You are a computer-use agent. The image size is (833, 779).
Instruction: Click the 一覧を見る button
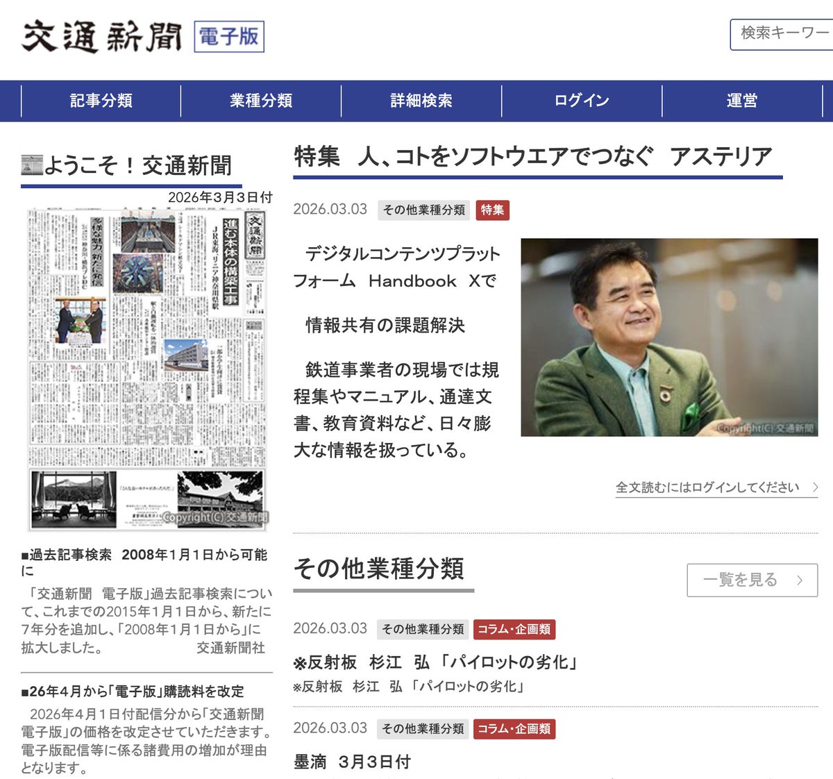[x=752, y=580]
